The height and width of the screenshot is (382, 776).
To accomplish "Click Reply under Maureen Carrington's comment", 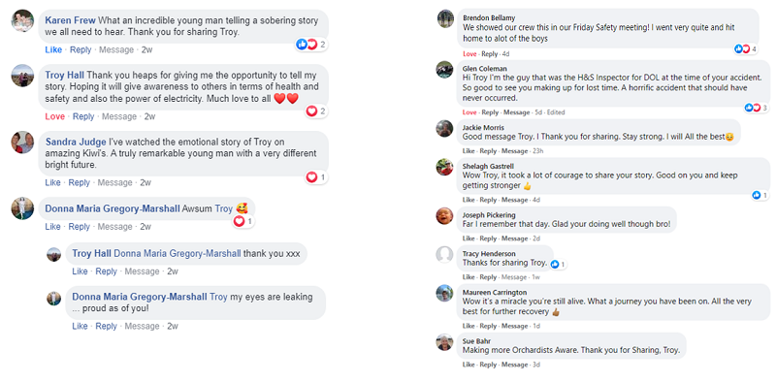I will pos(489,326).
